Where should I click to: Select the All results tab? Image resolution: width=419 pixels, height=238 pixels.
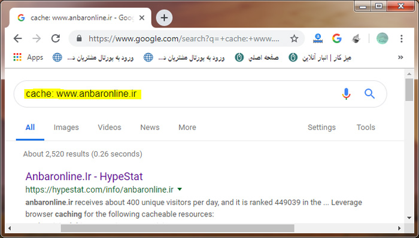[x=30, y=127]
